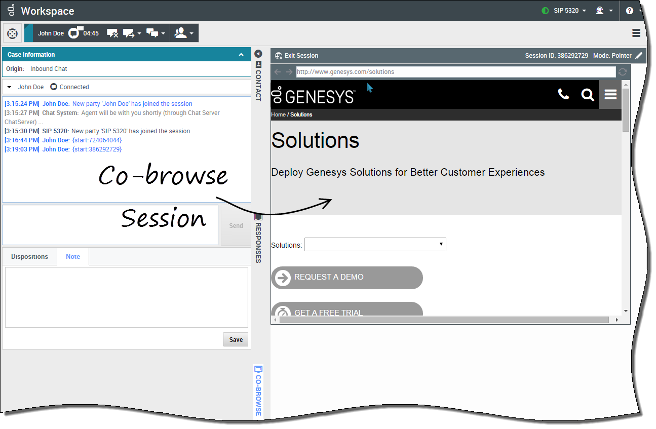Click the search magnifier on Genesys page

588,95
